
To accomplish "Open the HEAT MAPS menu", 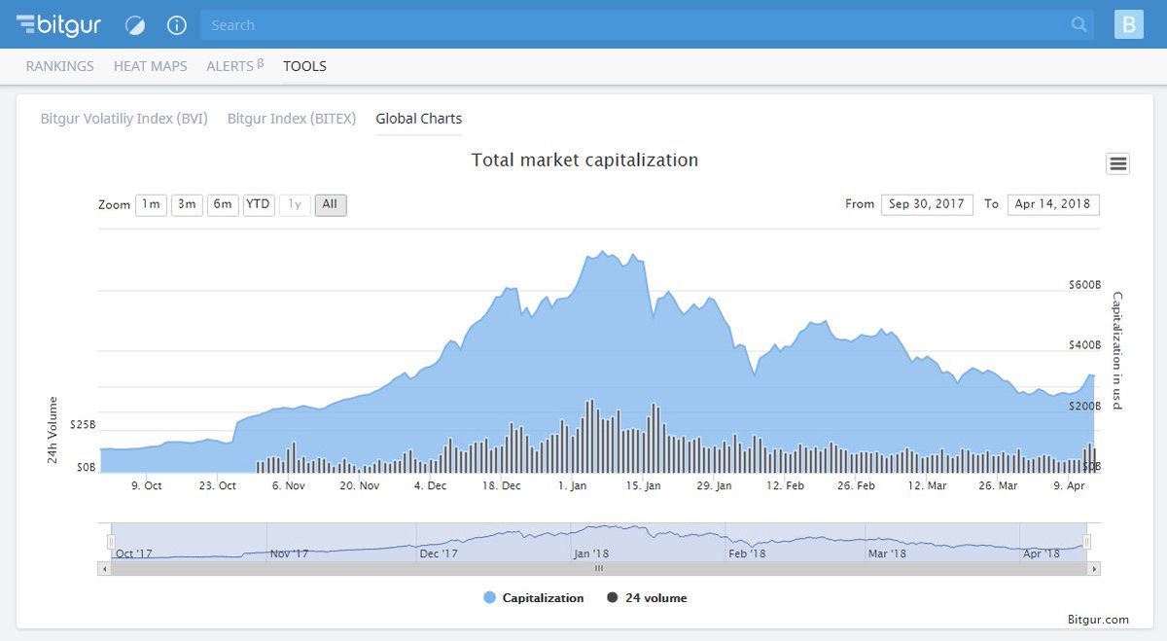I will point(150,66).
